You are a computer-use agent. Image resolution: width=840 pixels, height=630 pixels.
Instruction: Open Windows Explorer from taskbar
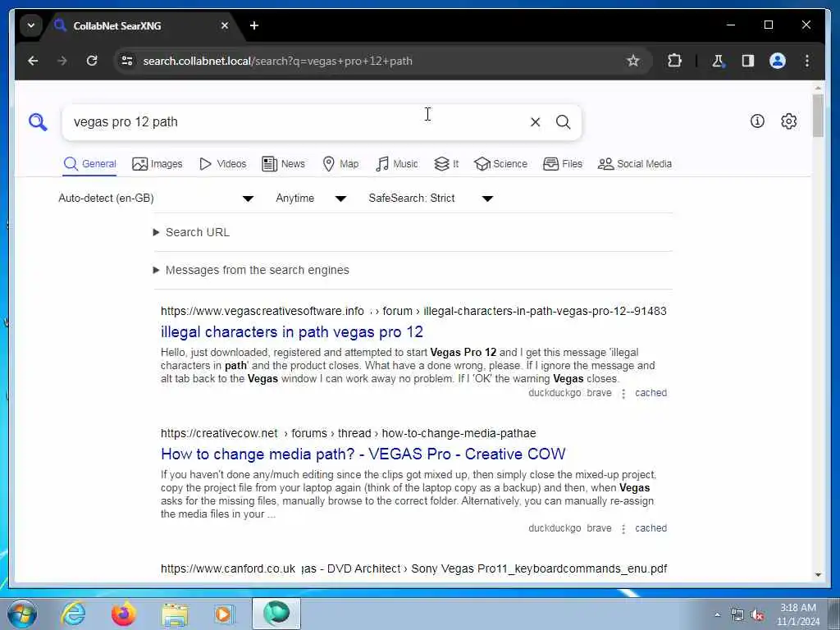click(175, 614)
